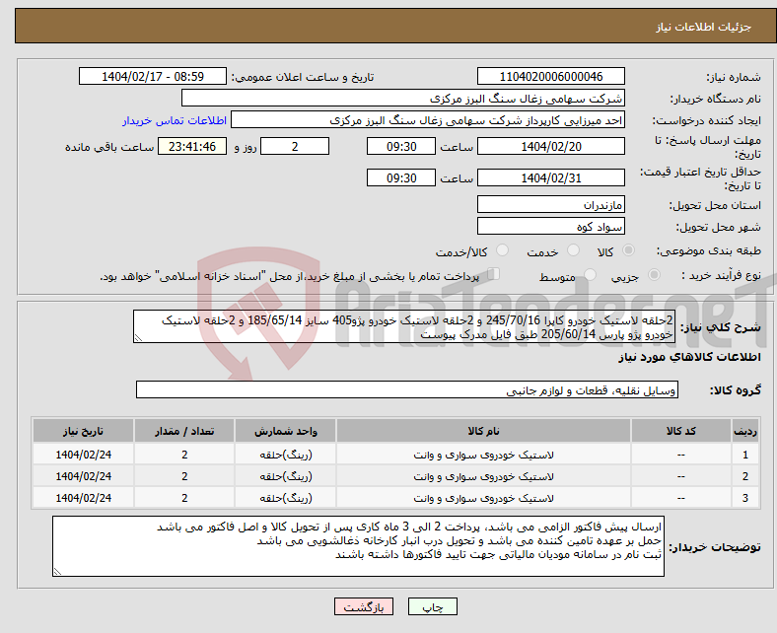The width and height of the screenshot is (777, 633).
Task: Click item name in row 3 لاستیک خودروی سواری
Action: pyautogui.click(x=483, y=498)
